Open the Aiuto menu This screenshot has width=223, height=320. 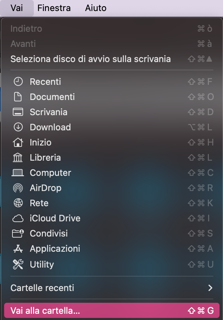95,8
